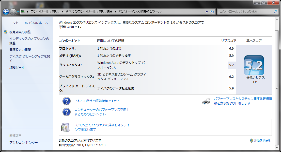Screen dimensions: 281x152
Task: Open これらの数字の意味は何ですか? link
Action: 97,101
